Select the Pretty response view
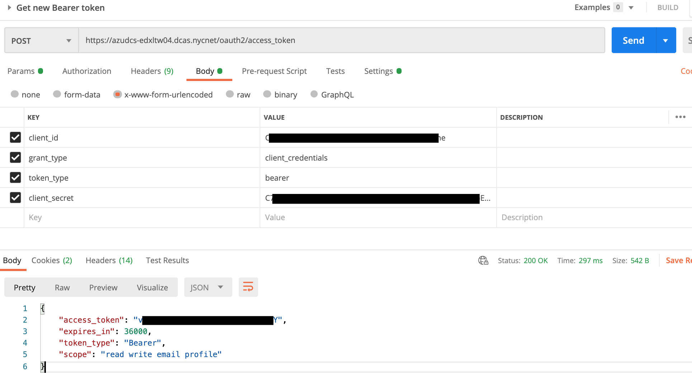 coord(25,288)
